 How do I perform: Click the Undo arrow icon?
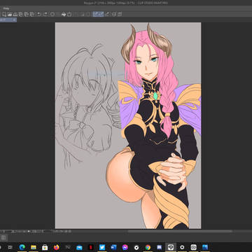(38, 14)
